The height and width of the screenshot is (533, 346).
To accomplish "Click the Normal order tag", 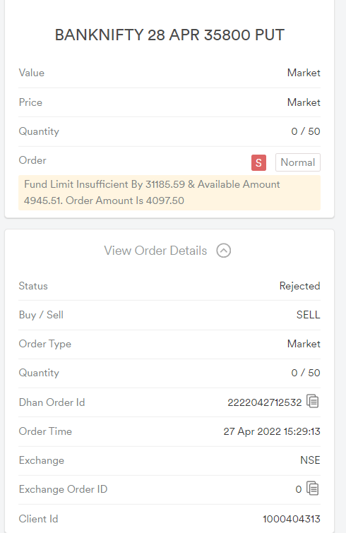I will click(x=298, y=162).
